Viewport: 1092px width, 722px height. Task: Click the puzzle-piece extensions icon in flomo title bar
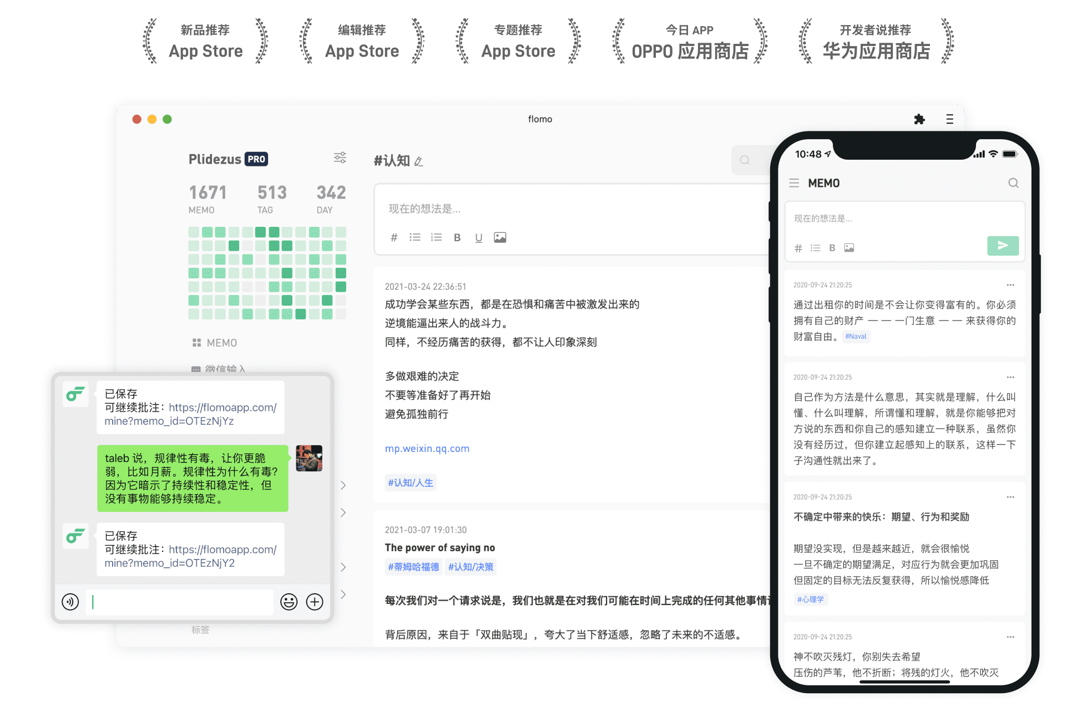(x=919, y=119)
